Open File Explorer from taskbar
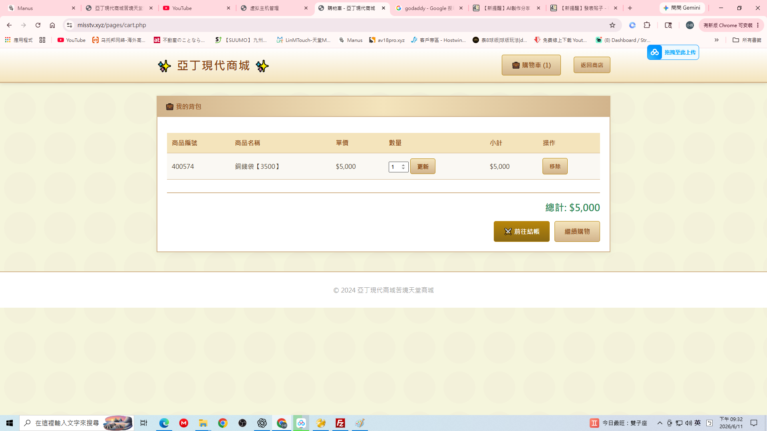 (203, 423)
